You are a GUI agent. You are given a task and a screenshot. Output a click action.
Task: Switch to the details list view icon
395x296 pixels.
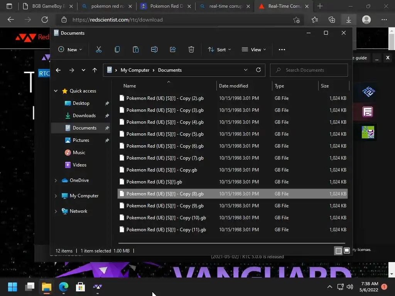(x=338, y=251)
